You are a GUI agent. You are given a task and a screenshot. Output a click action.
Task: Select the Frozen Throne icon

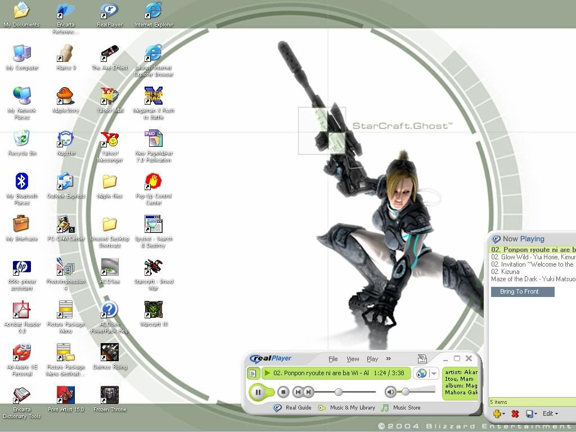click(x=110, y=399)
